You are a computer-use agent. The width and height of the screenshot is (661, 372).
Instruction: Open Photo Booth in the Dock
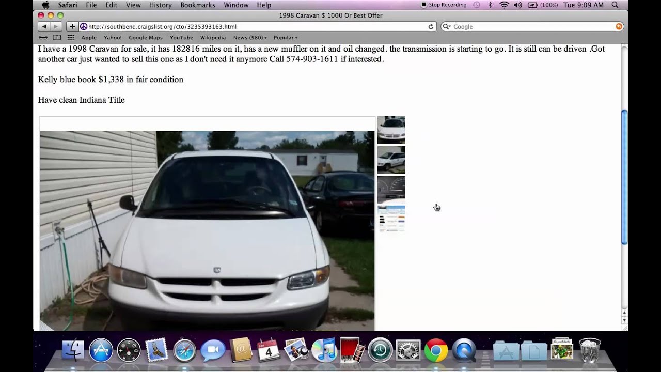point(352,350)
